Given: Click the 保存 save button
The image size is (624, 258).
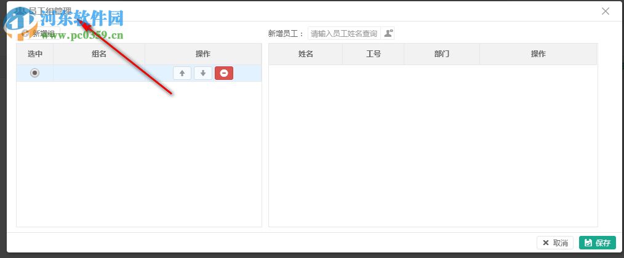Looking at the screenshot, I should click(598, 243).
